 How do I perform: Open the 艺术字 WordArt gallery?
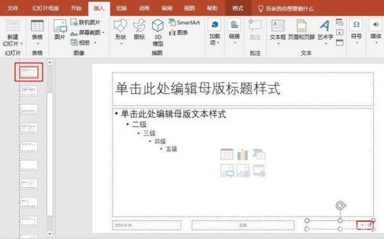[325, 32]
